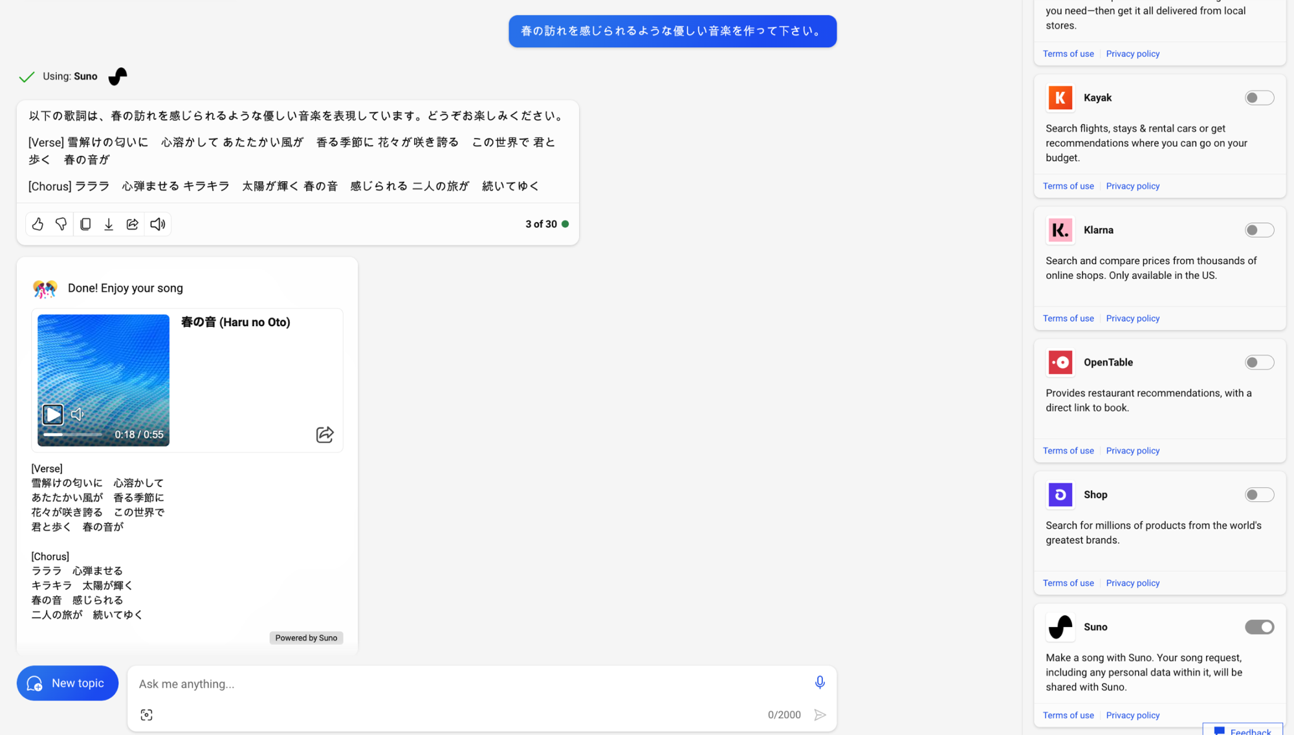Download the response with export icon

(x=109, y=224)
